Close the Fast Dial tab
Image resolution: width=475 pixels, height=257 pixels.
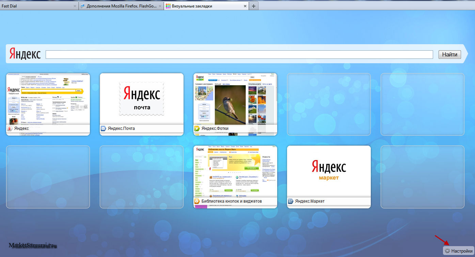click(x=75, y=6)
